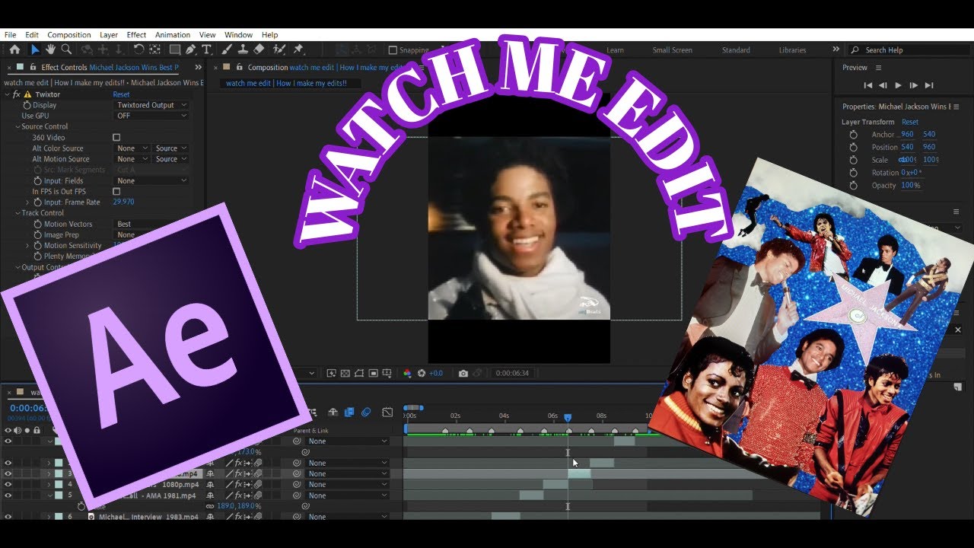This screenshot has width=974, height=548.
Task: Collapse the Track Control group
Action: coord(18,213)
